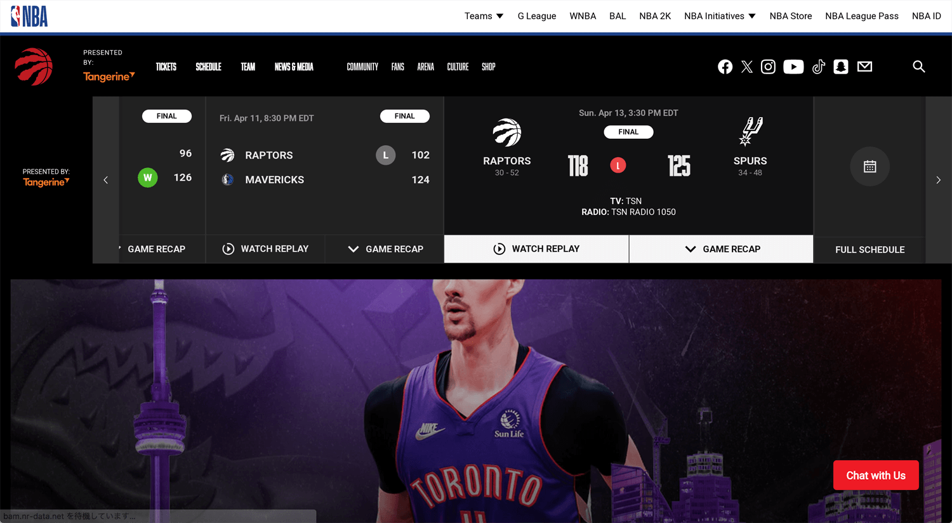Open the Raptors Facebook page icon
The width and height of the screenshot is (952, 523).
725,67
